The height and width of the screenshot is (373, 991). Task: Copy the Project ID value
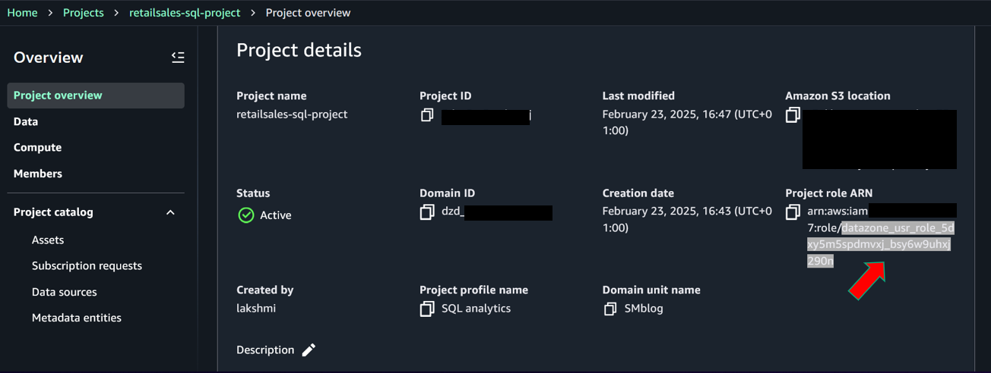click(427, 115)
